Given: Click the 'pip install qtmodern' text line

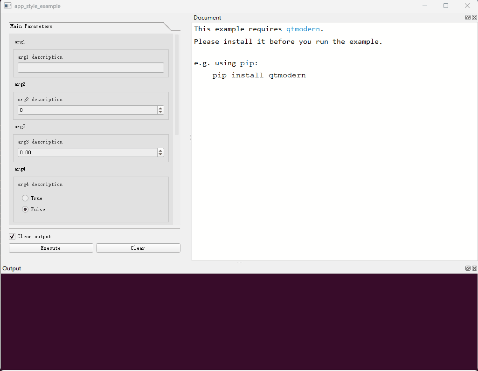Looking at the screenshot, I should coord(259,75).
